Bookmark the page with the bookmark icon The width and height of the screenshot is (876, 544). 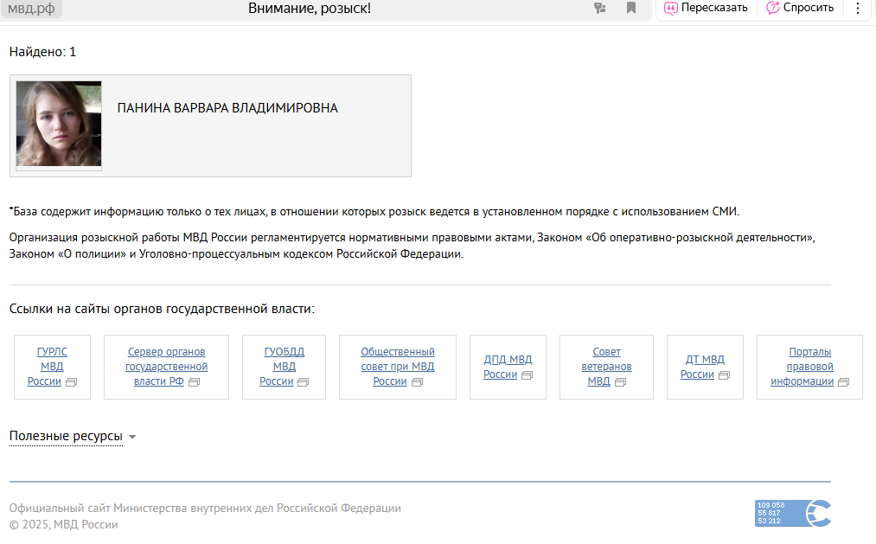[631, 8]
